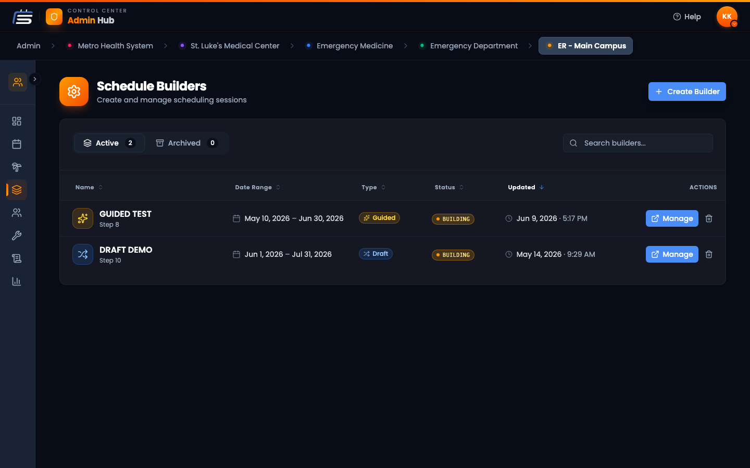The image size is (750, 468).
Task: Click the Create Builder button
Action: click(x=687, y=92)
